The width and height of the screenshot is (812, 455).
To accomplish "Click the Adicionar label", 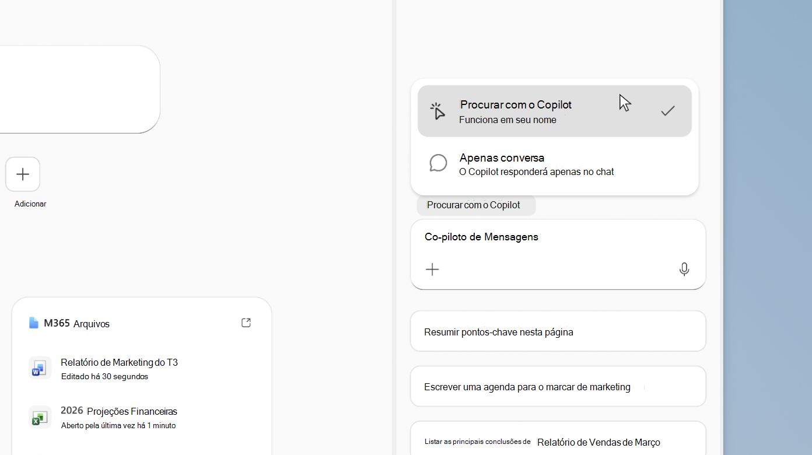I will coord(30,204).
